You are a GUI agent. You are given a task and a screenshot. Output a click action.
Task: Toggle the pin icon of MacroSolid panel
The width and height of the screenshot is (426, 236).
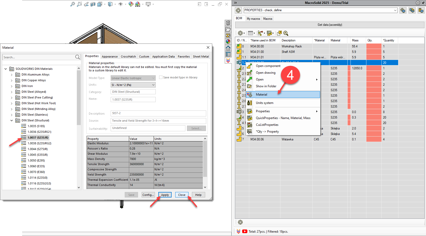coord(423,3)
